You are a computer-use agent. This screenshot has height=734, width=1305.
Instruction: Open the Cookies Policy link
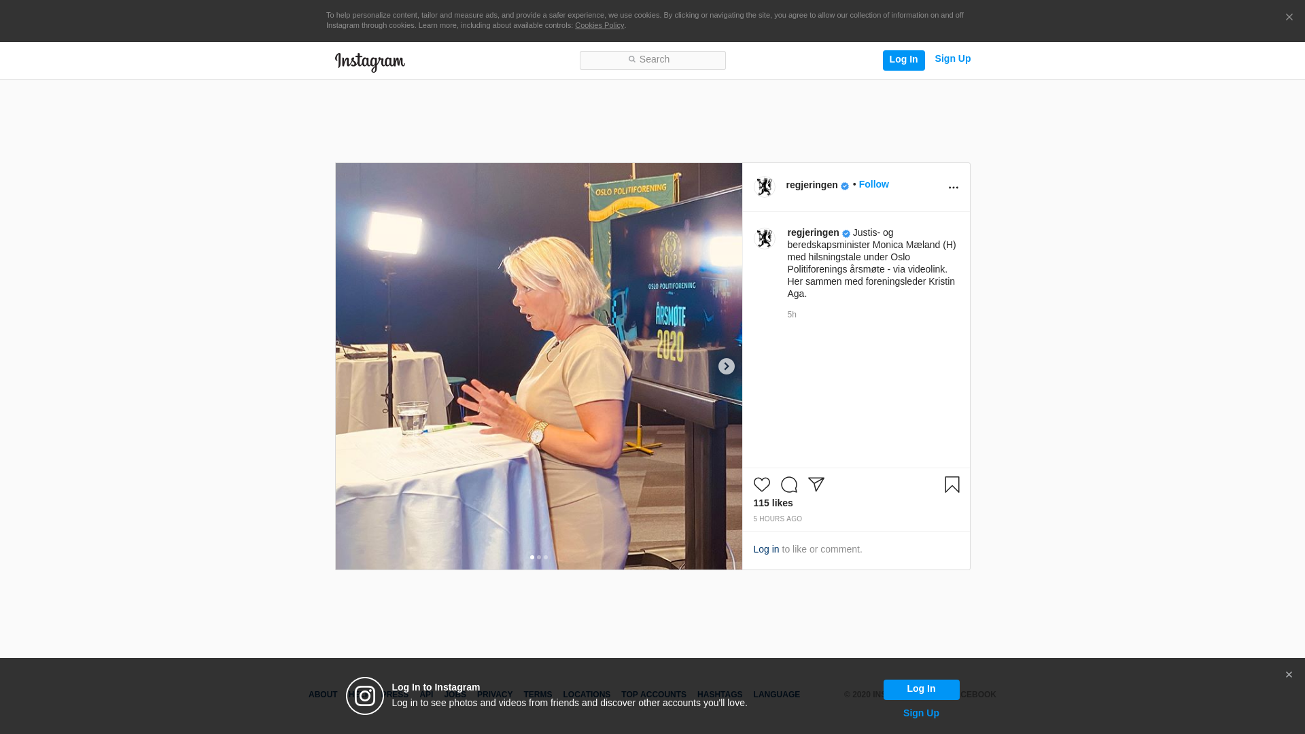click(x=599, y=25)
